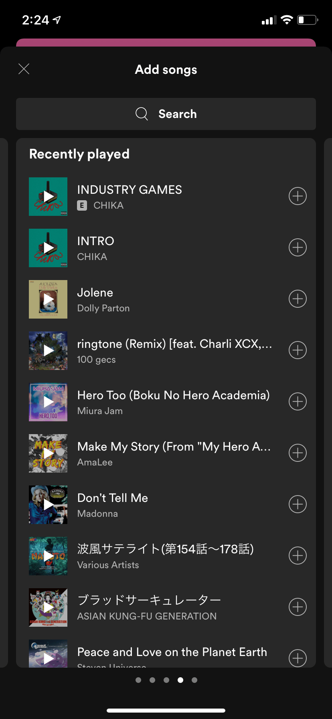Tap the plus icon next to Jolene
332x719 pixels.
click(x=298, y=299)
